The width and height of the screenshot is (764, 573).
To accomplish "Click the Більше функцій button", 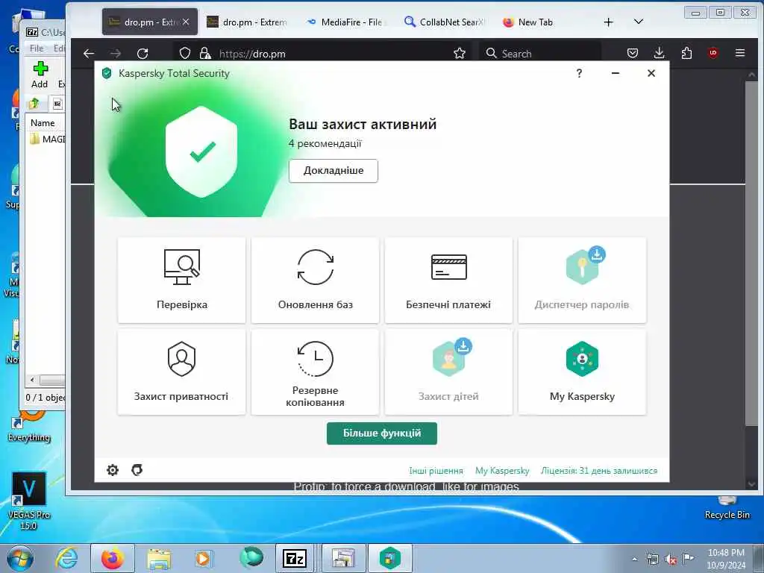I will pos(381,433).
